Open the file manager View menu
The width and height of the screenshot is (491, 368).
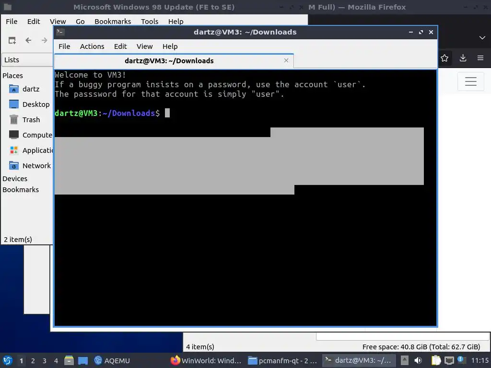tap(58, 21)
